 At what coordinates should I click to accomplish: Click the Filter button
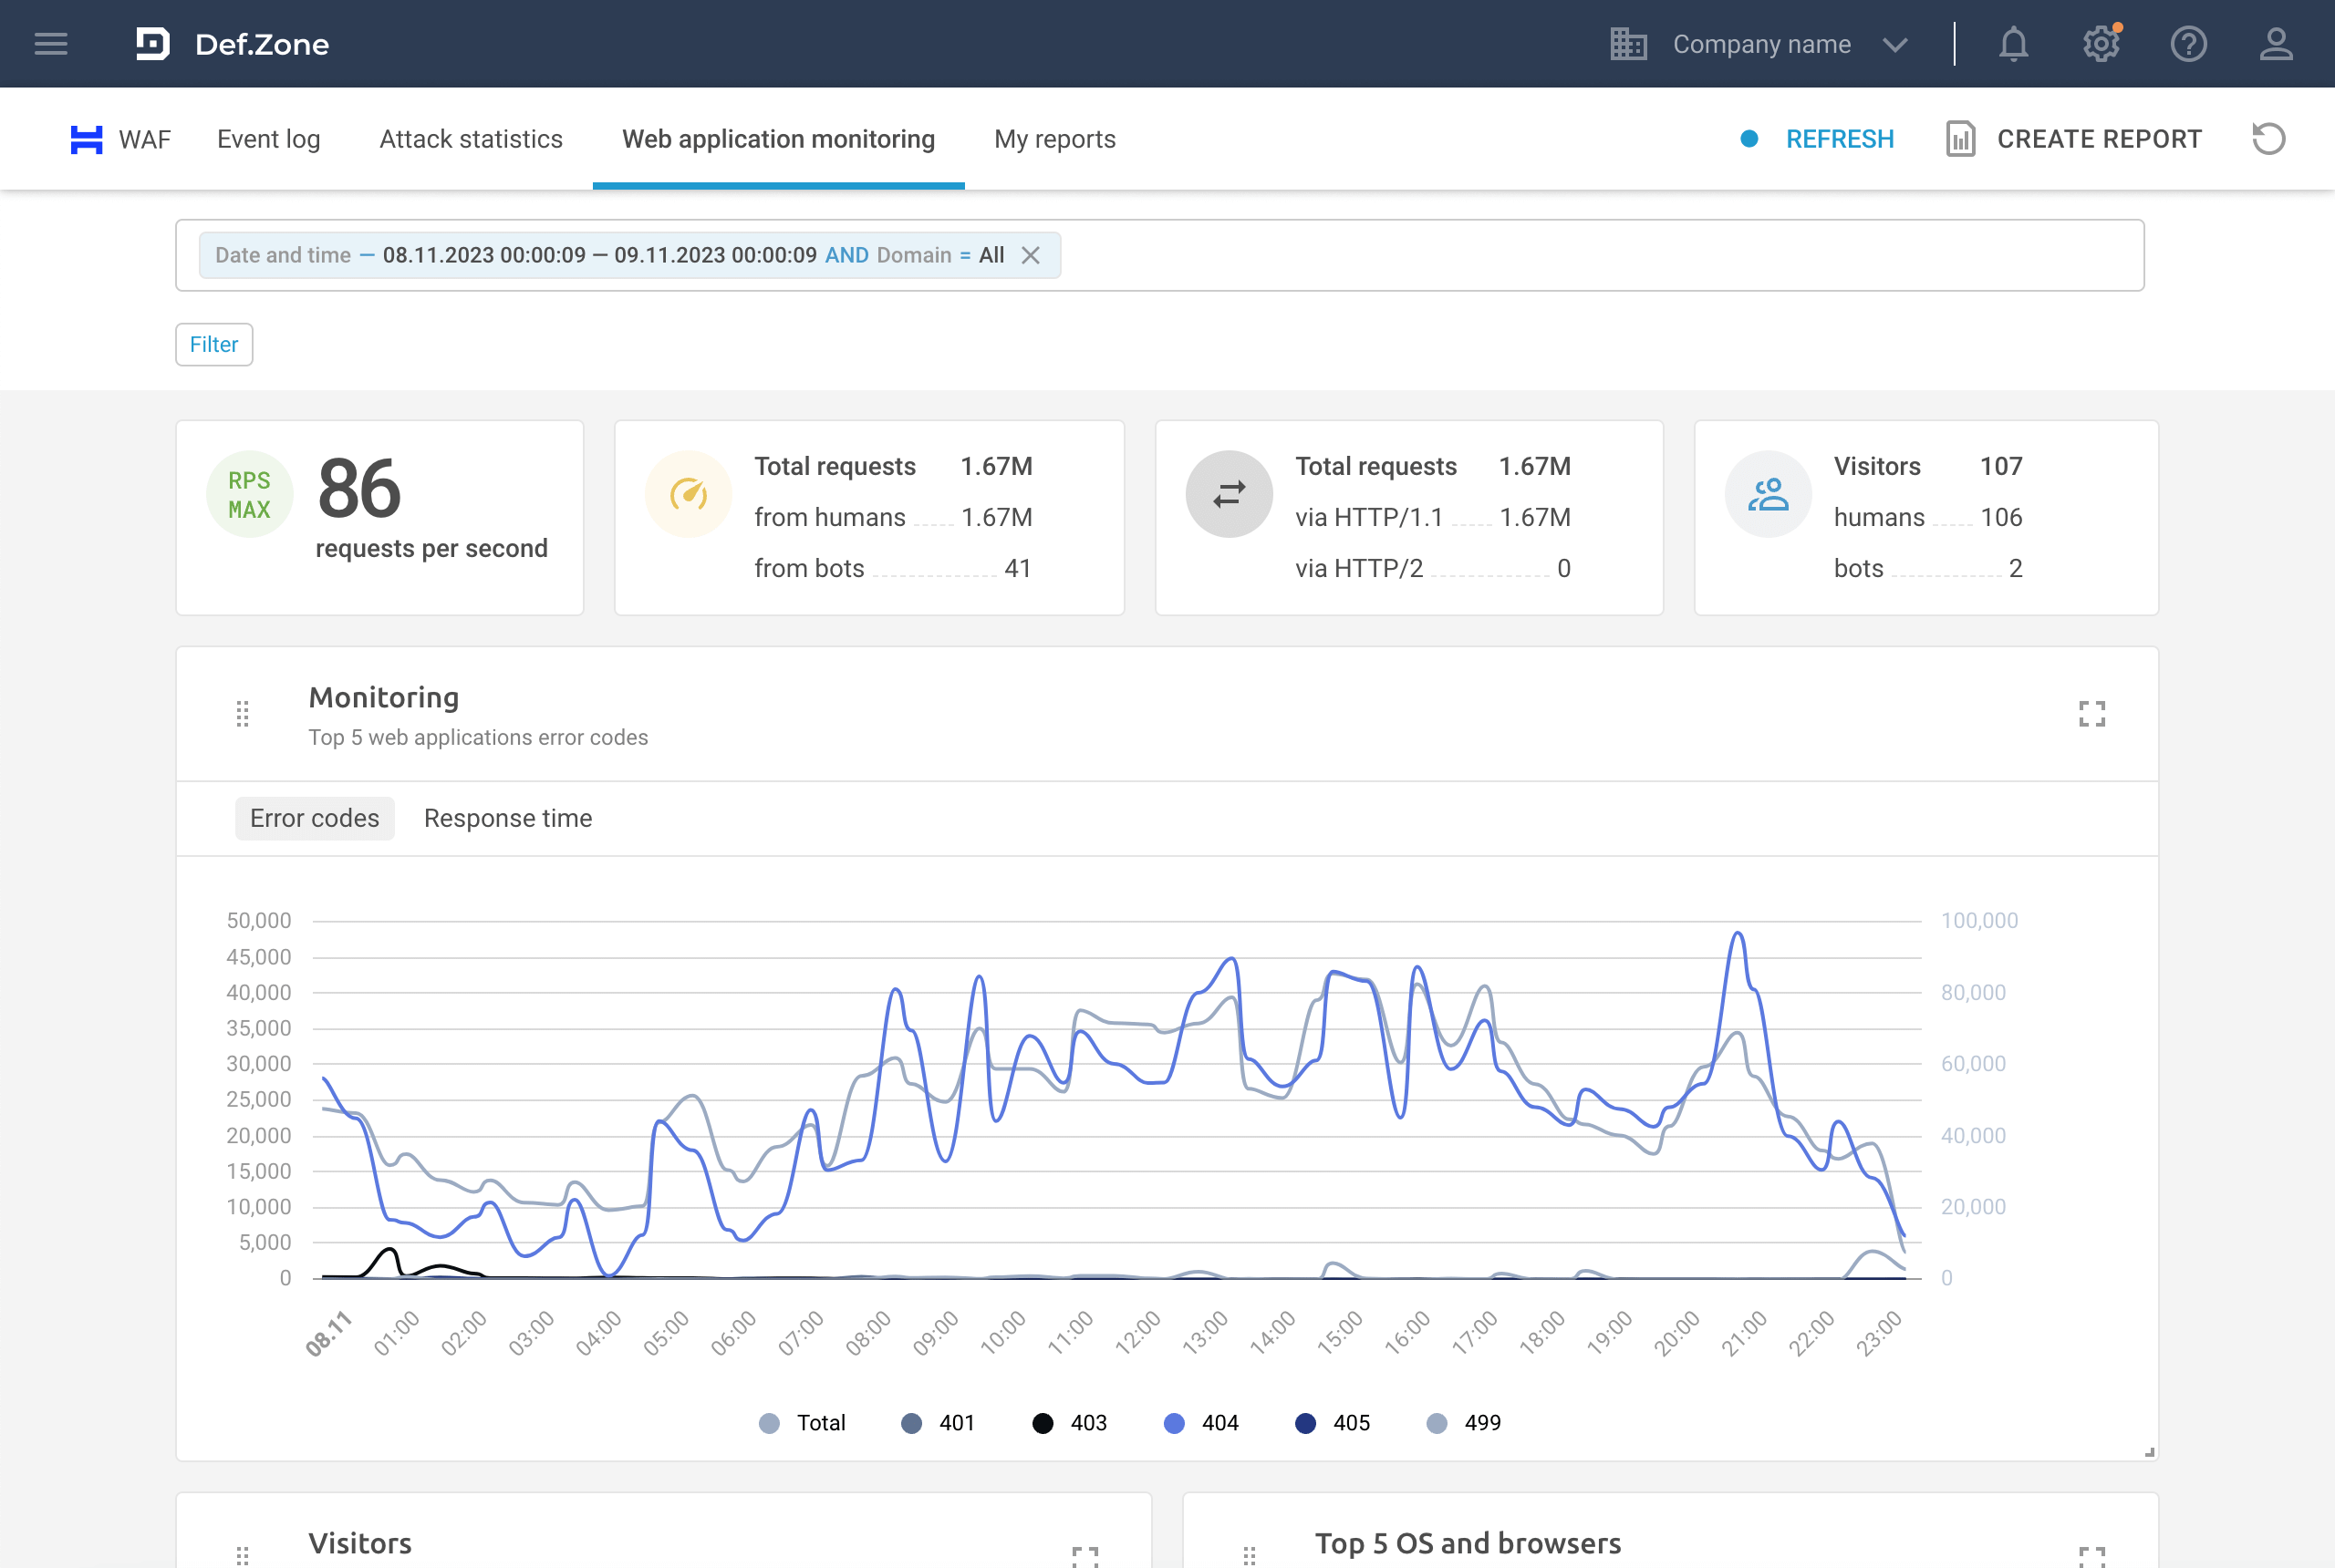tap(213, 344)
